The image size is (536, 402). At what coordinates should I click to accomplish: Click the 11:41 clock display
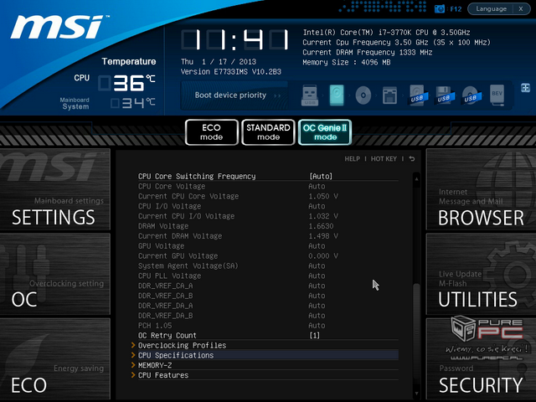[x=234, y=40]
